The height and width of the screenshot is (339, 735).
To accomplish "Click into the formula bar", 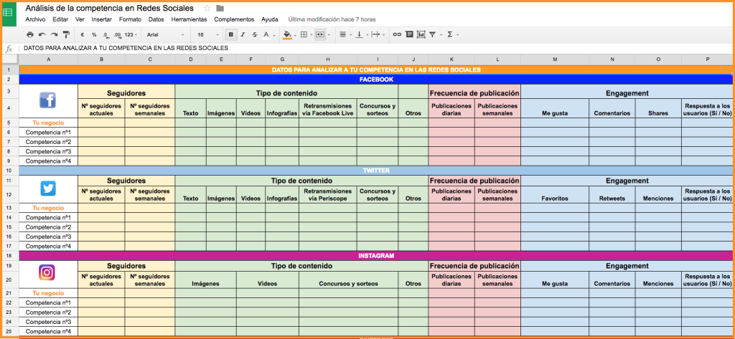I will (375, 48).
